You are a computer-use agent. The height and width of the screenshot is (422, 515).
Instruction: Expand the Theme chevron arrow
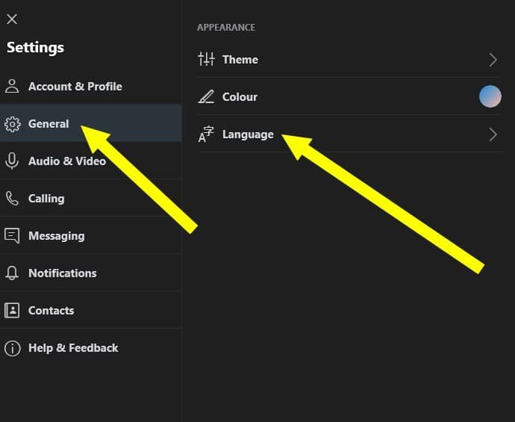(x=493, y=60)
